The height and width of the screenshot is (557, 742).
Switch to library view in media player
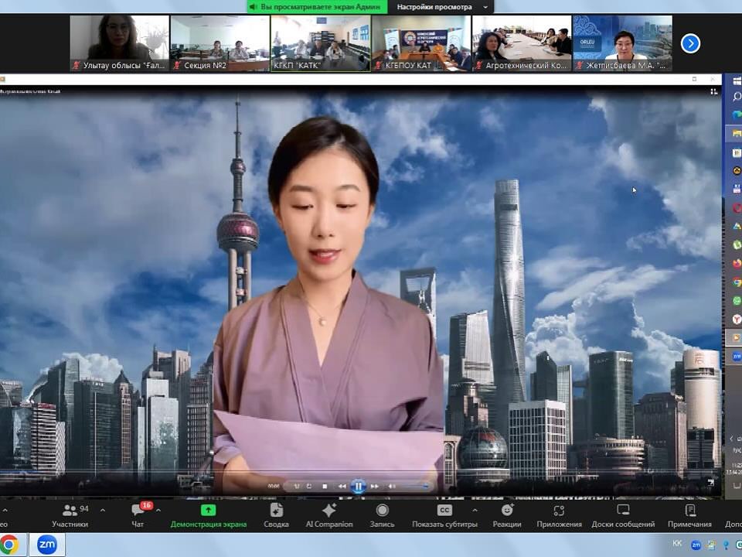[713, 92]
